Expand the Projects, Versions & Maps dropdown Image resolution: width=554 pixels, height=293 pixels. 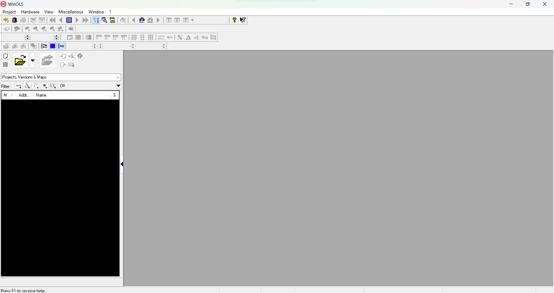[x=118, y=77]
